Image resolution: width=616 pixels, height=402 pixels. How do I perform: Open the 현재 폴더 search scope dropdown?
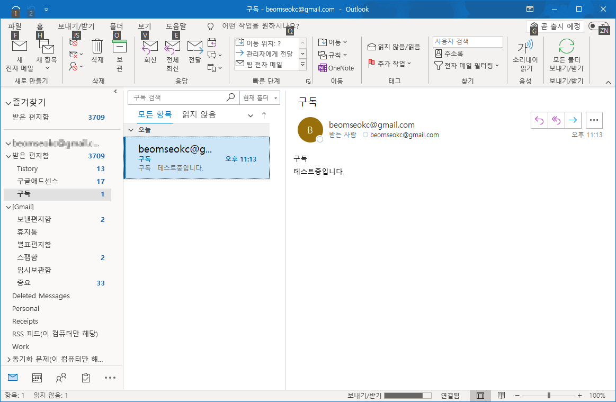pyautogui.click(x=260, y=97)
